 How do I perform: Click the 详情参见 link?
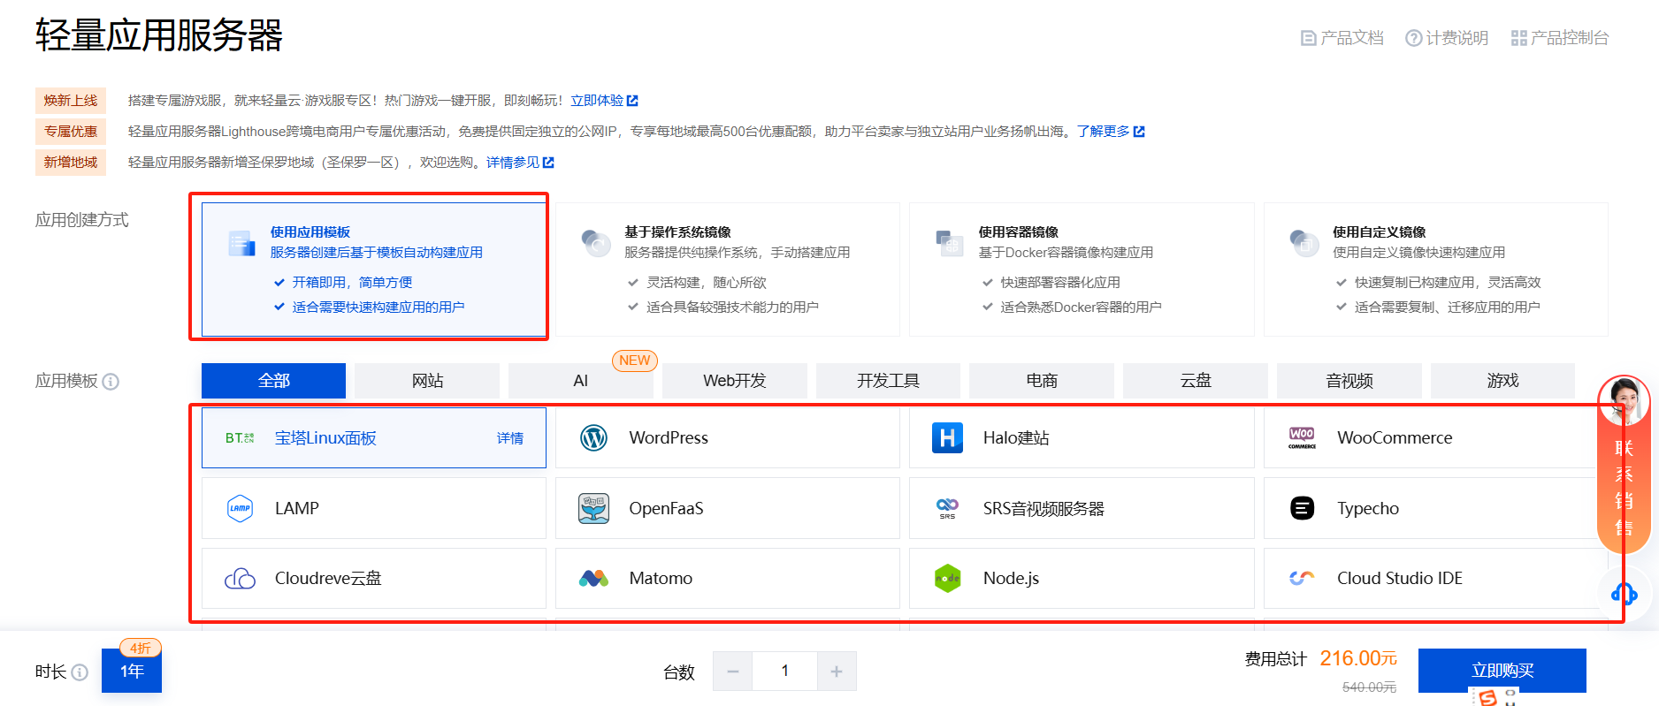pyautogui.click(x=520, y=163)
